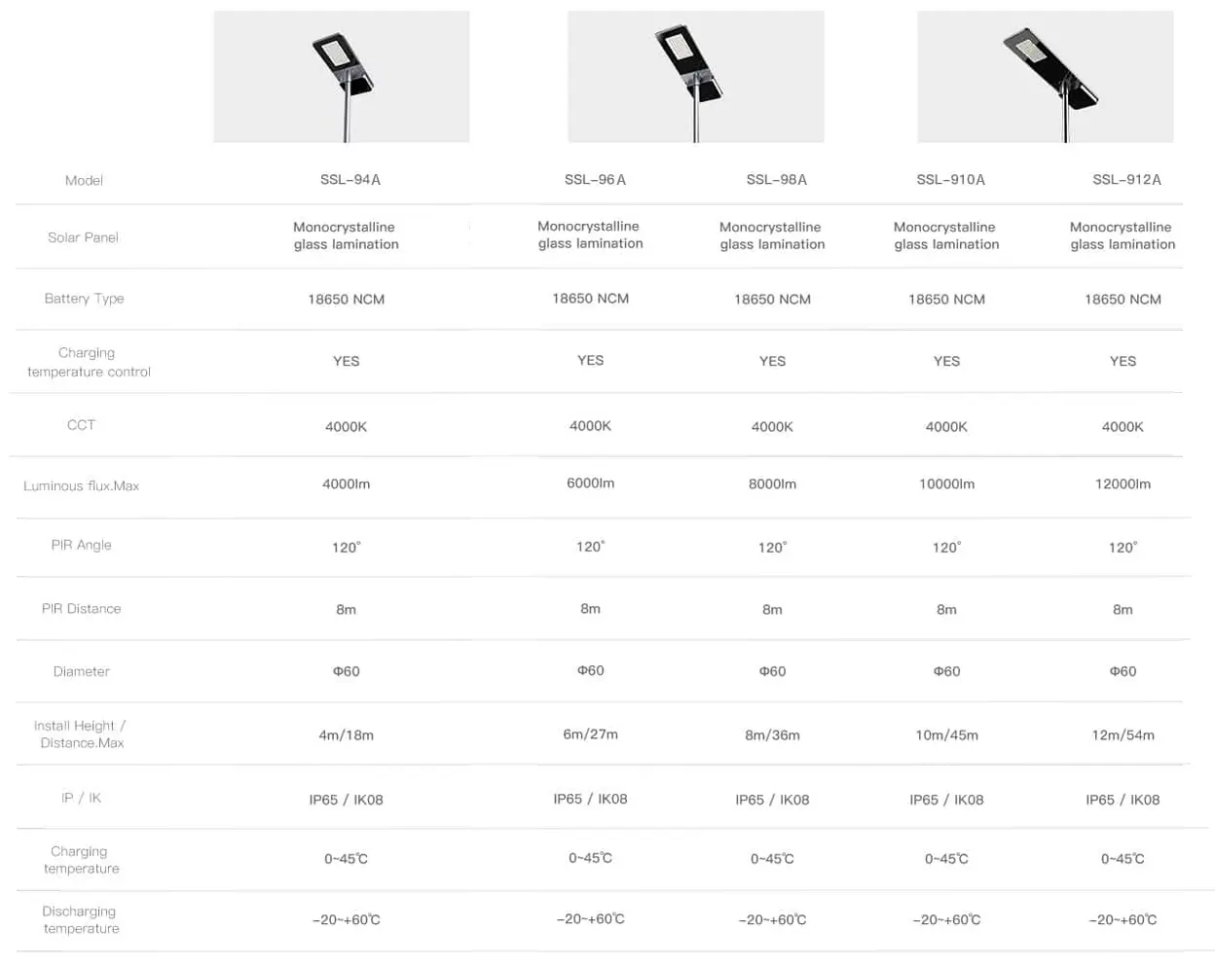
Task: Click the SSL-94A street light product image
Action: tap(342, 77)
